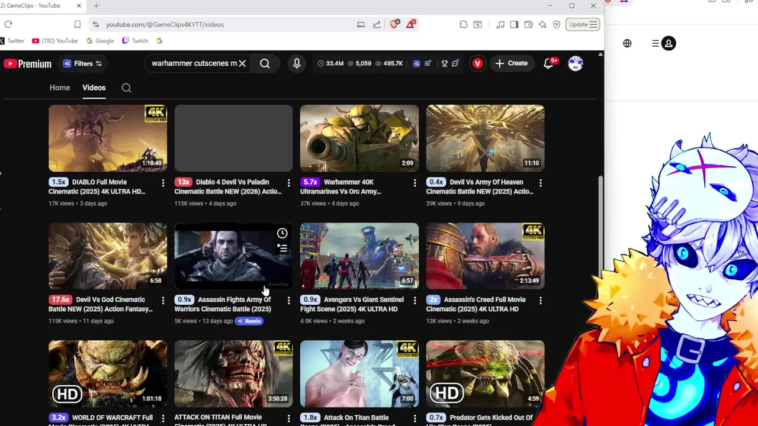Open the vidIQ Filters dropdown
The width and height of the screenshot is (758, 426).
[x=83, y=63]
